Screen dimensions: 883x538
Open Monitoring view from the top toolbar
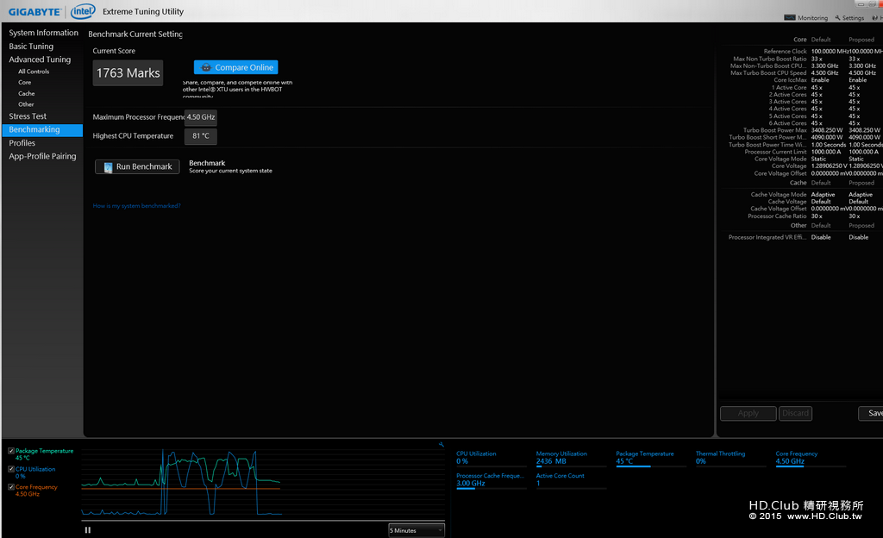tap(806, 18)
